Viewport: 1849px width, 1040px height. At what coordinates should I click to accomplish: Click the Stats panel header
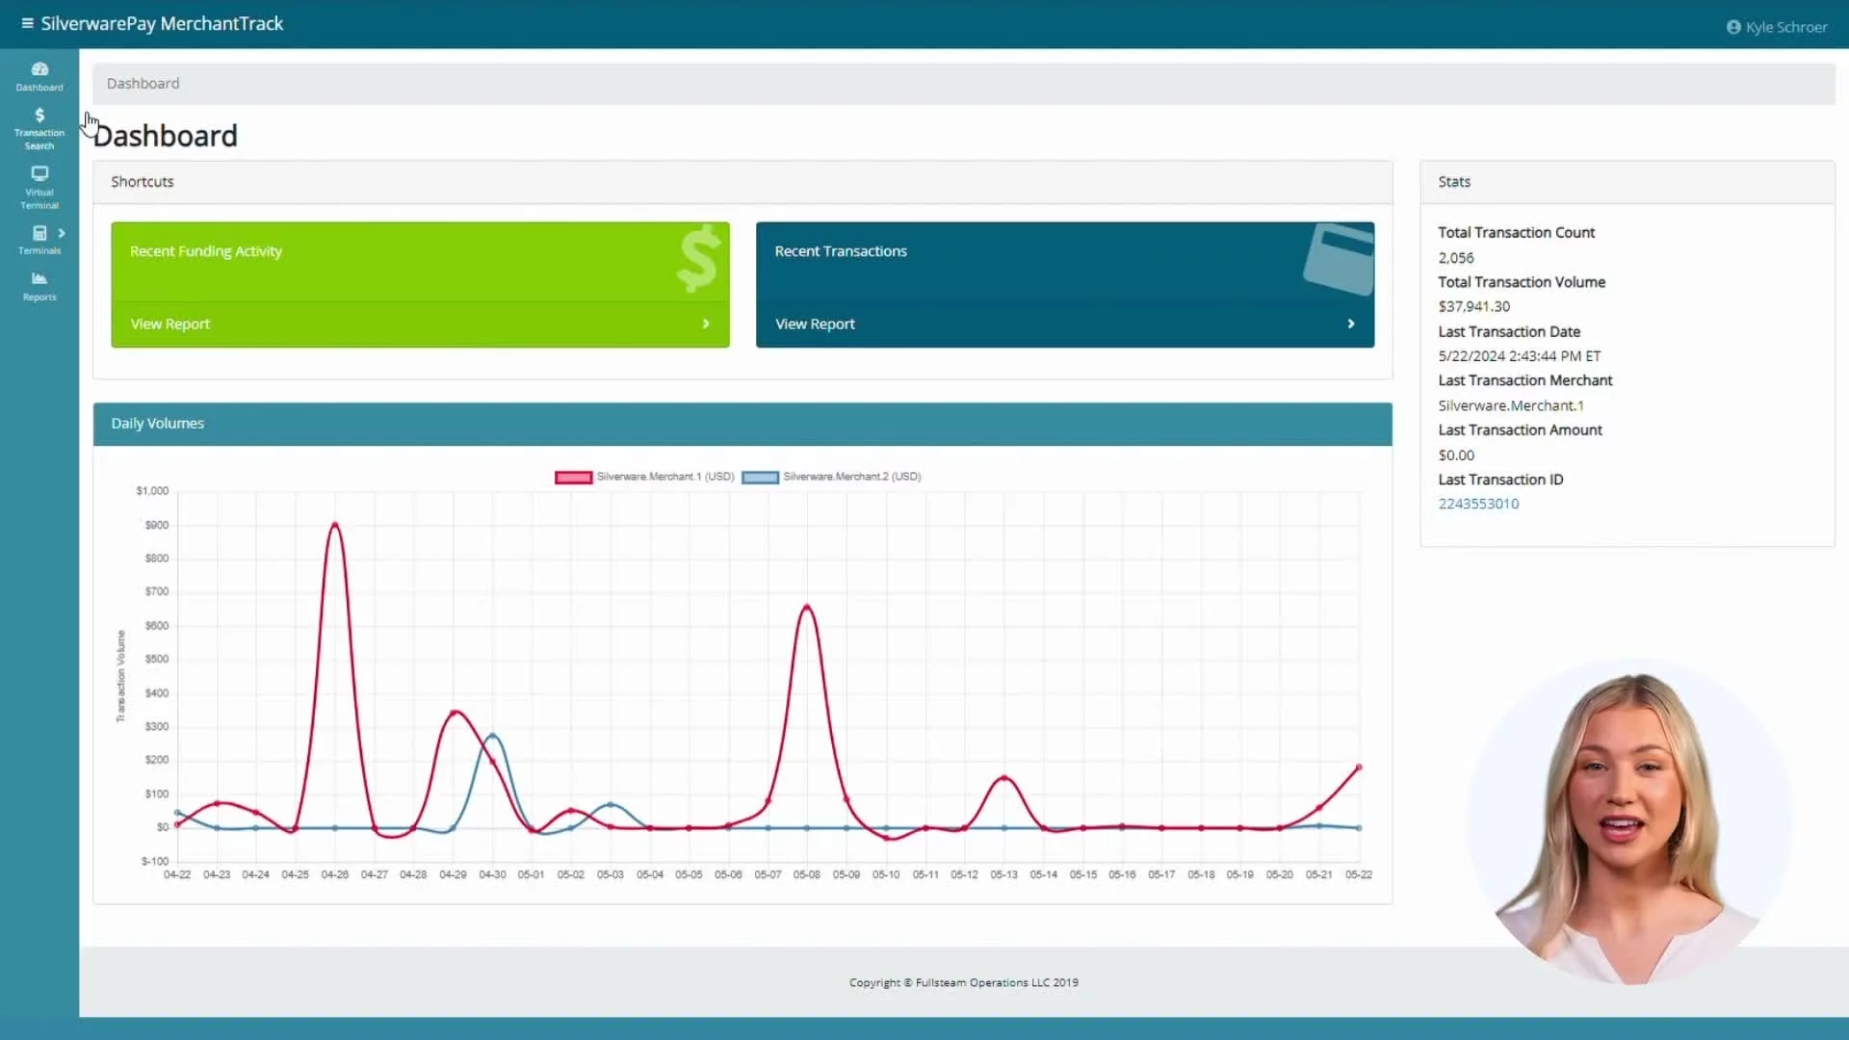click(1628, 182)
